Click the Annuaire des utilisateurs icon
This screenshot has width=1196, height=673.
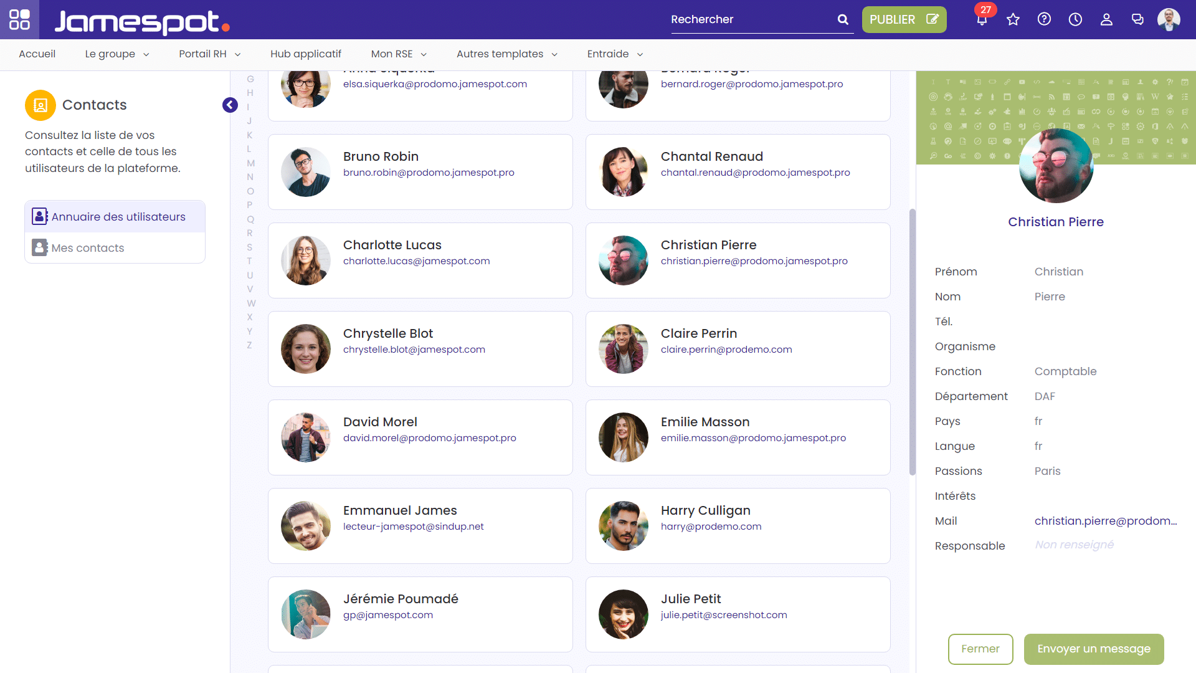(40, 216)
